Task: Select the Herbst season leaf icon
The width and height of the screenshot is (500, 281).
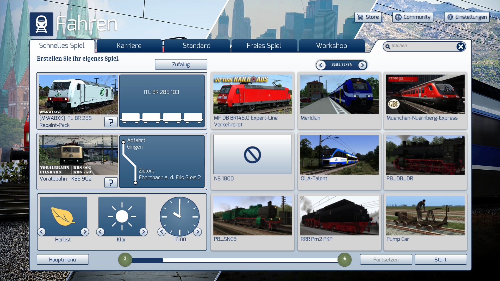Action: [x=63, y=216]
